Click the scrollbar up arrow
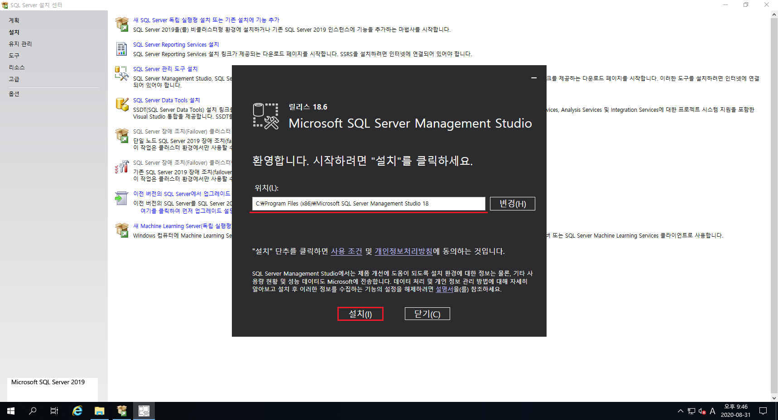The image size is (778, 420). [x=774, y=14]
